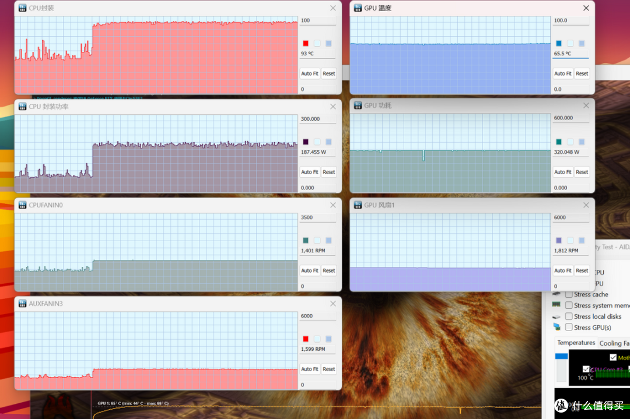
Task: Click the GPU 功耗 window title icon
Action: click(x=358, y=105)
